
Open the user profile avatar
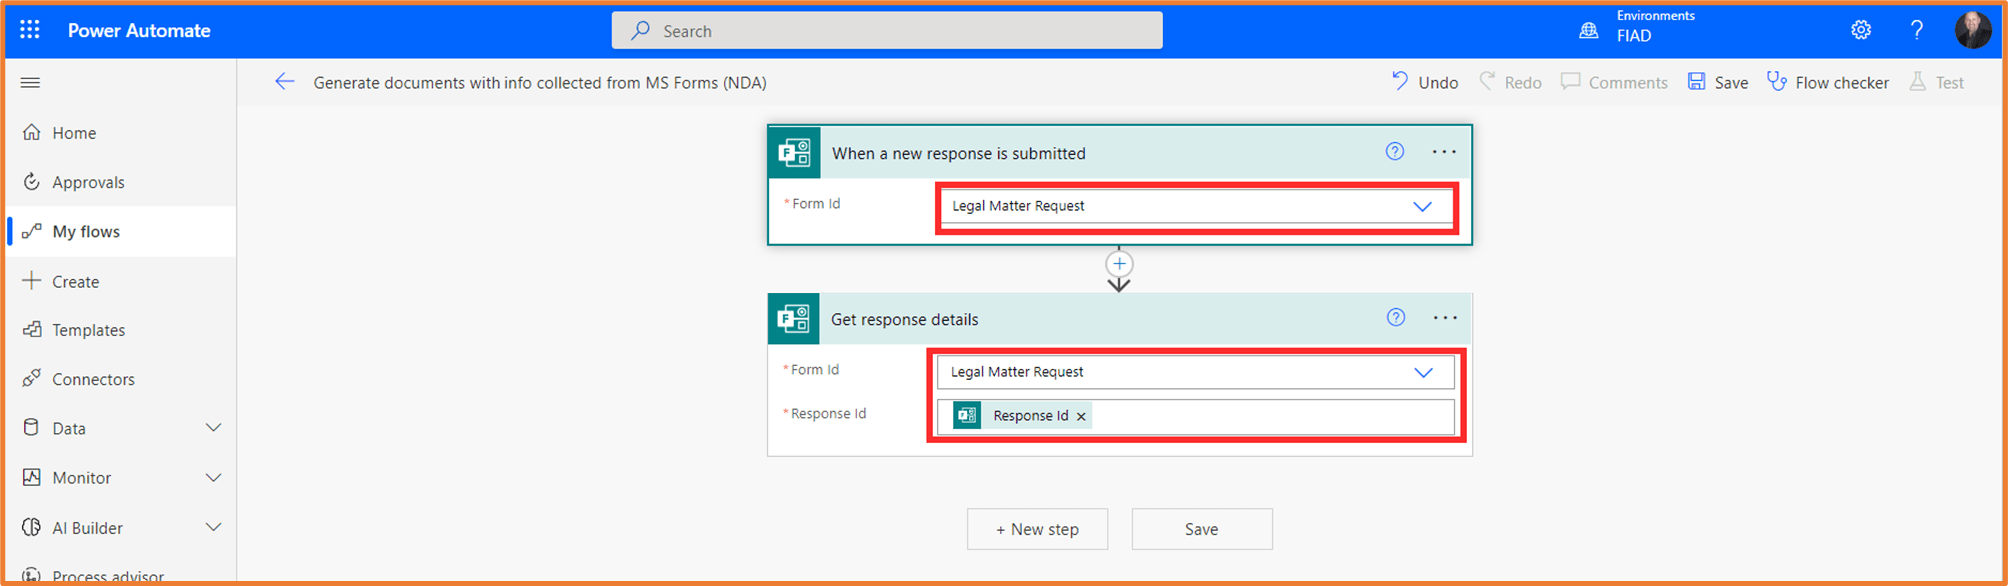1973,30
